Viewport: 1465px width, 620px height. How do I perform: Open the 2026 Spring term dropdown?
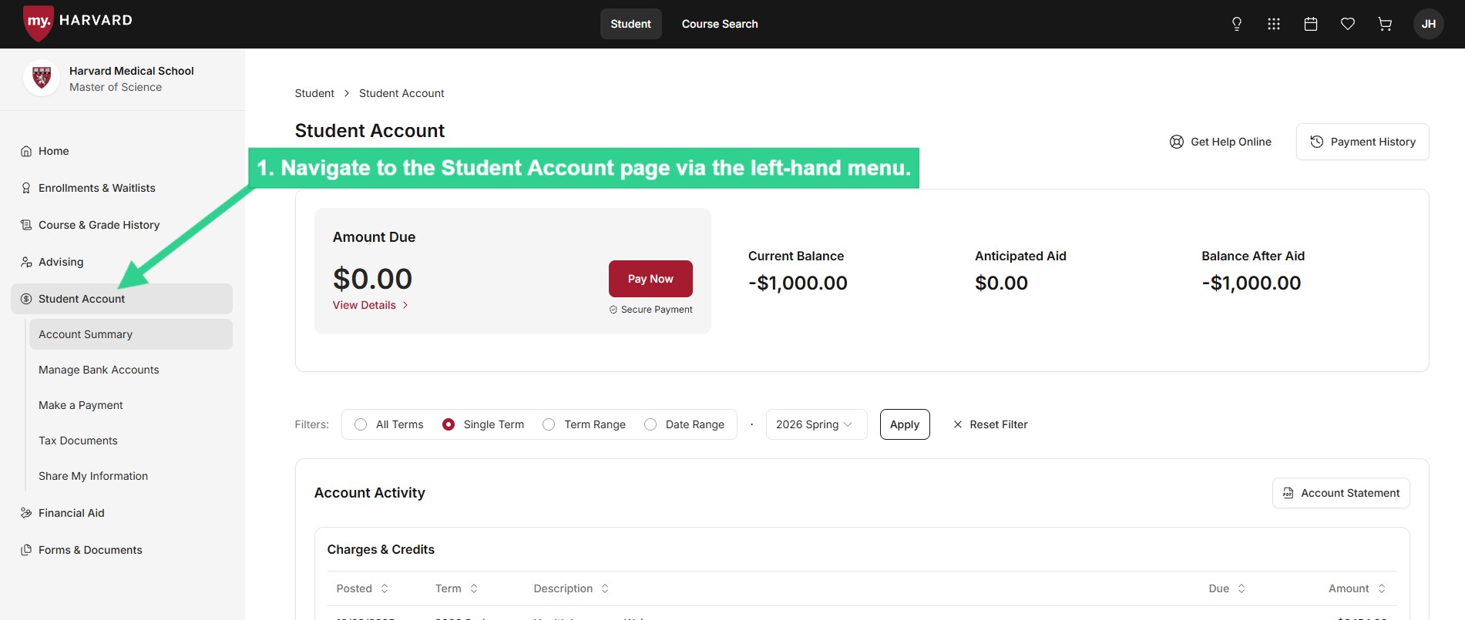(x=816, y=424)
